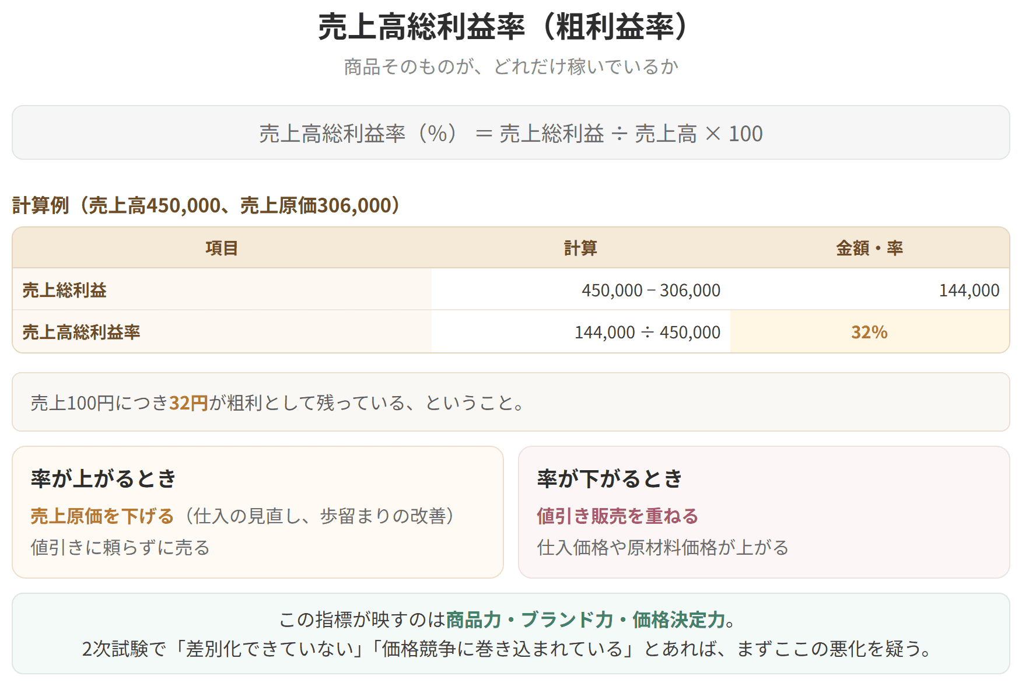Click the 項目 column header
Screen dimensions: 1022x686
[222, 249]
